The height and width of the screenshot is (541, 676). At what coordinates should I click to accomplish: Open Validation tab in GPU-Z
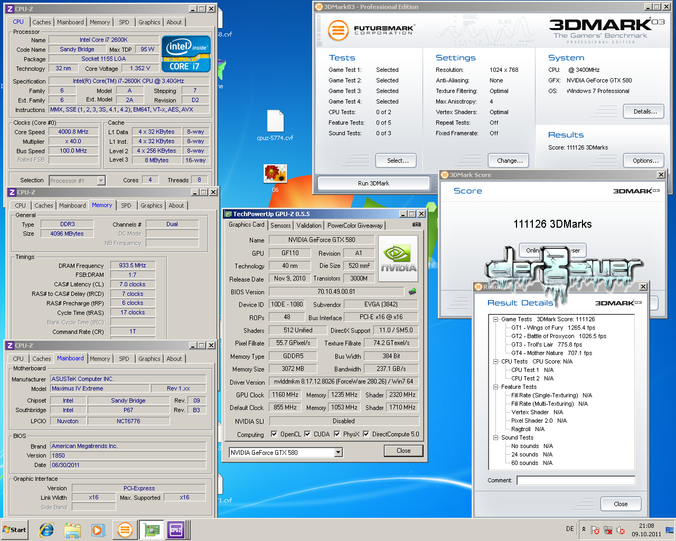309,226
